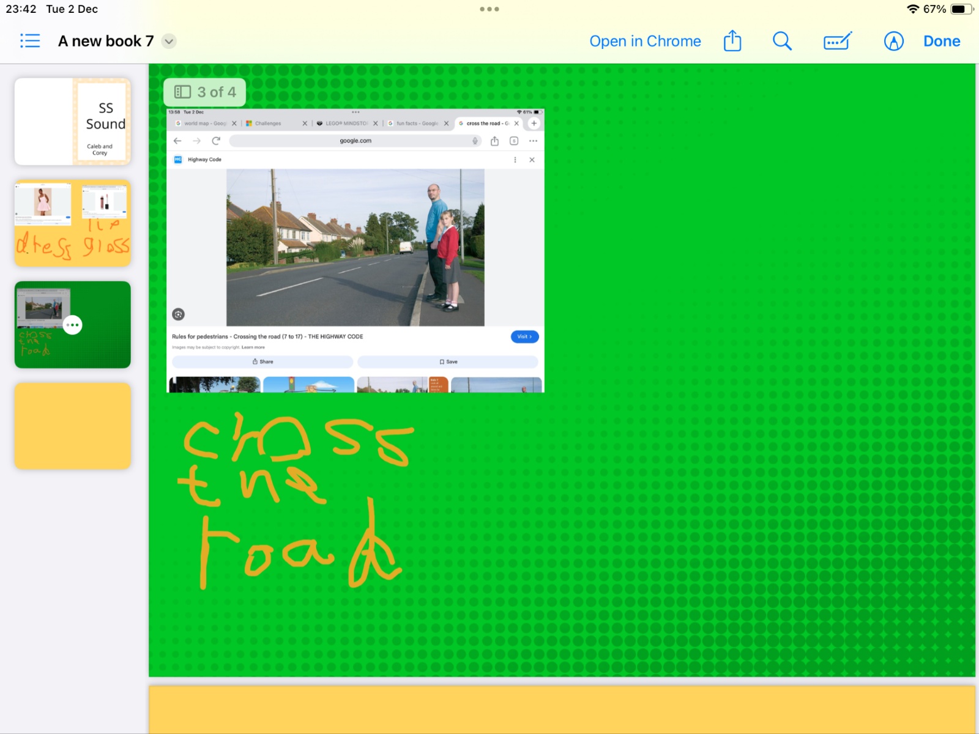The height and width of the screenshot is (734, 979).
Task: Click the search magnifier icon
Action: (x=781, y=41)
